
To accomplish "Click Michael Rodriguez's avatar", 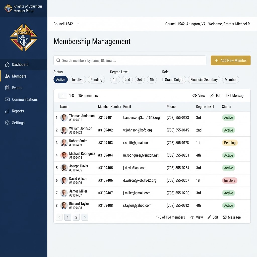I will pos(64,155).
